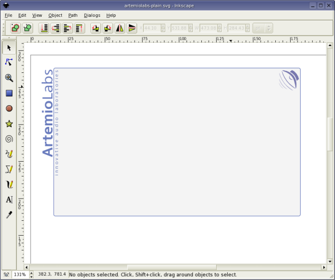335x280 pixels.
Task: Decrease zoom with stepper down arrow
Action: [x=31, y=276]
